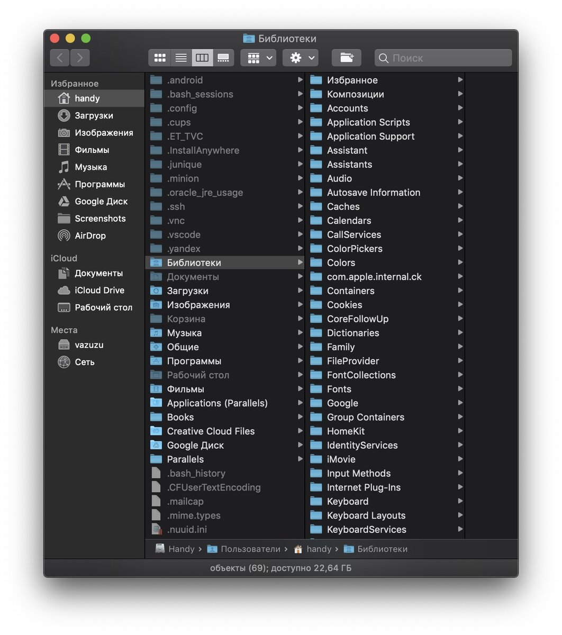Click Библиотеки in the path bar
562x635 pixels.
click(x=376, y=549)
